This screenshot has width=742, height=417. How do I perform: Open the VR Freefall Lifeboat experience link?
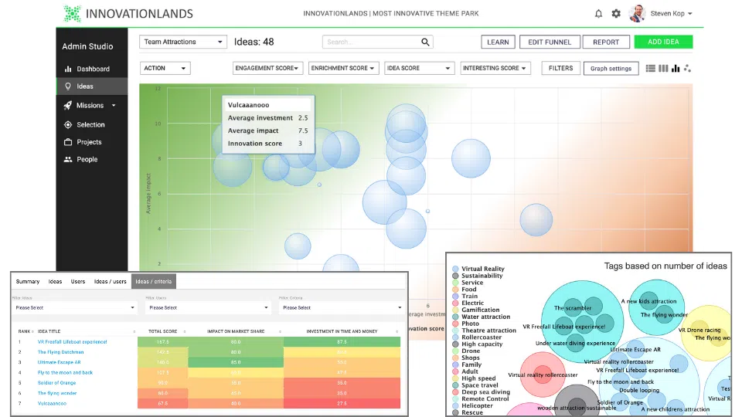pyautogui.click(x=73, y=342)
